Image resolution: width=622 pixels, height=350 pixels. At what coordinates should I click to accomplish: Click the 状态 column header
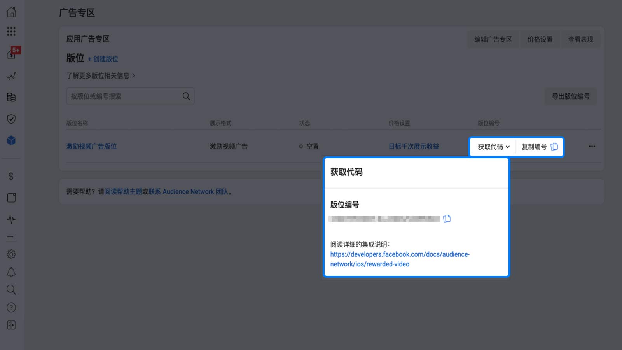(x=304, y=123)
